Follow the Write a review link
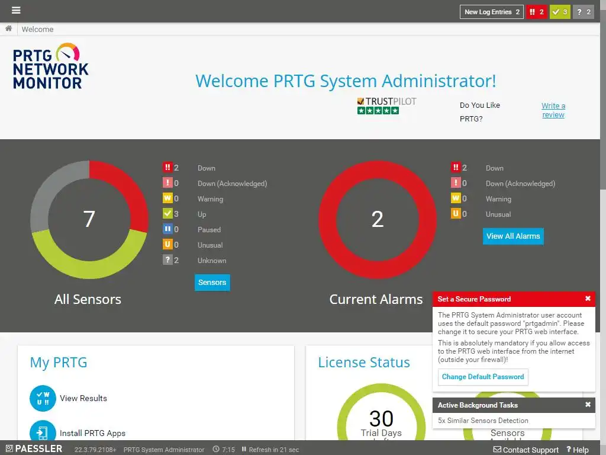 (x=553, y=110)
